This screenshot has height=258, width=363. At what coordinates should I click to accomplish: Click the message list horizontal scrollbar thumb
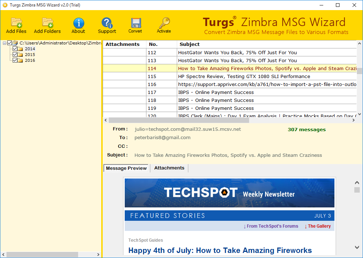point(179,120)
